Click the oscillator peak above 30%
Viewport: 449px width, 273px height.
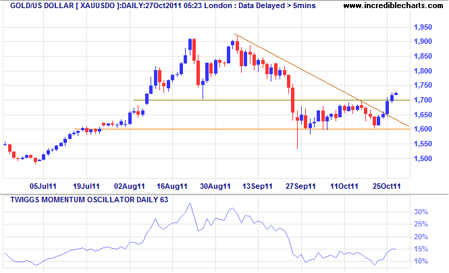click(x=190, y=204)
